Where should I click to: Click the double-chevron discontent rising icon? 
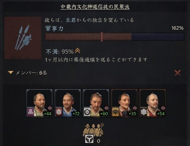tap(77, 51)
